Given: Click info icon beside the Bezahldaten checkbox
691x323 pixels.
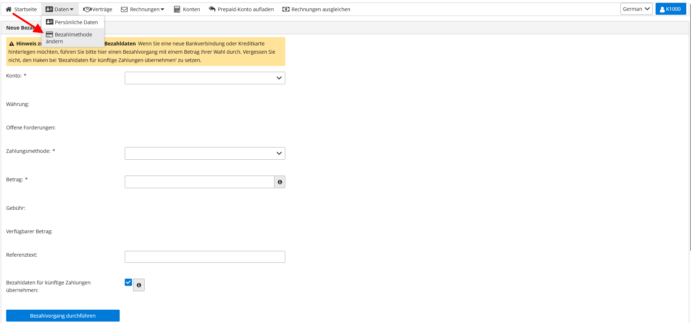Looking at the screenshot, I should coord(139,285).
